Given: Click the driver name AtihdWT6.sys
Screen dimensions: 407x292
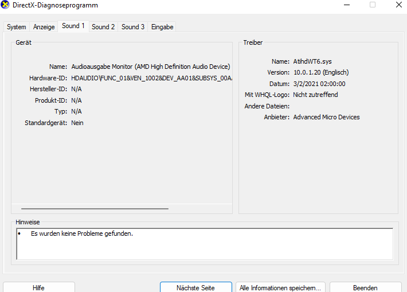Looking at the screenshot, I should tap(312, 61).
